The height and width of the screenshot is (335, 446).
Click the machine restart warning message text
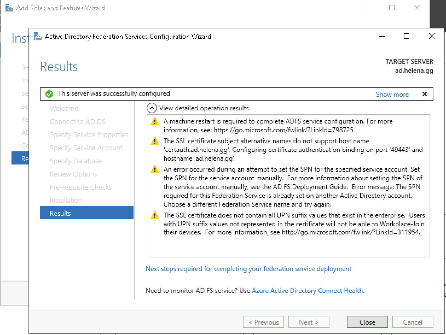[278, 126]
